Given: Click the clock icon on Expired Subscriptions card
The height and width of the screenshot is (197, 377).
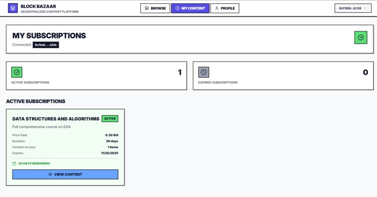Looking at the screenshot, I should tap(203, 72).
